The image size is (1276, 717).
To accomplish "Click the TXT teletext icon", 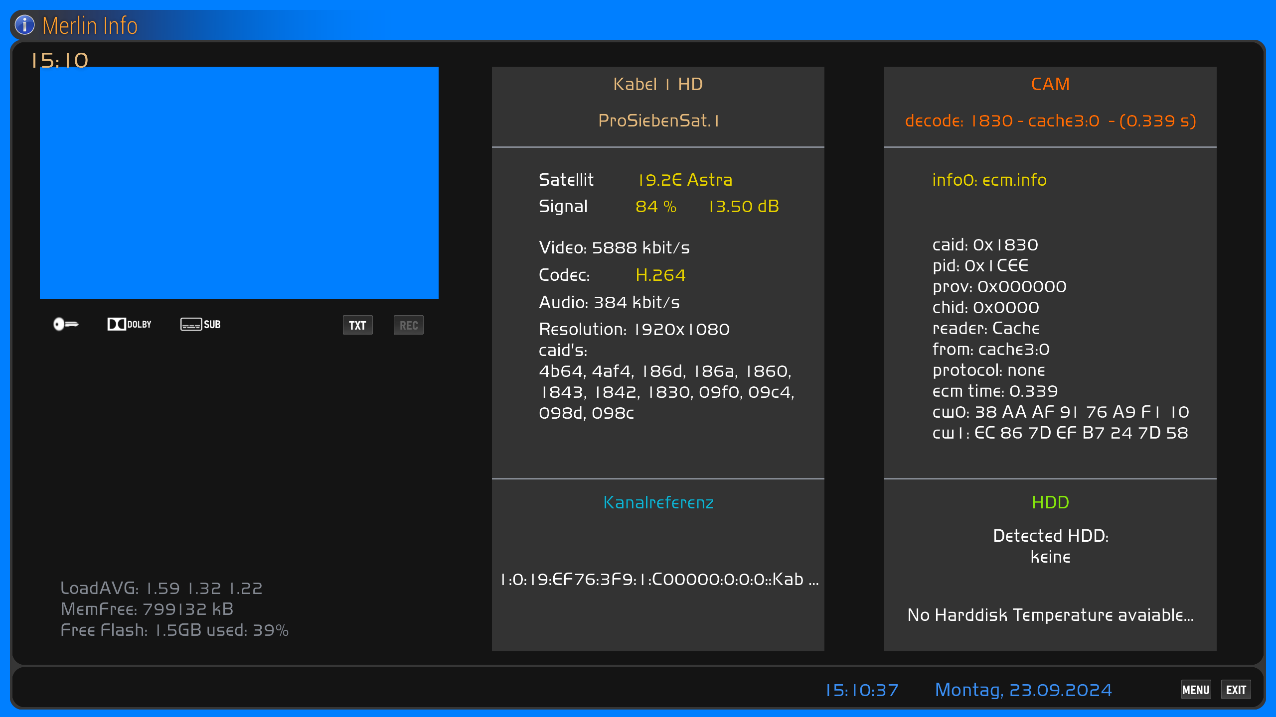I will point(357,325).
